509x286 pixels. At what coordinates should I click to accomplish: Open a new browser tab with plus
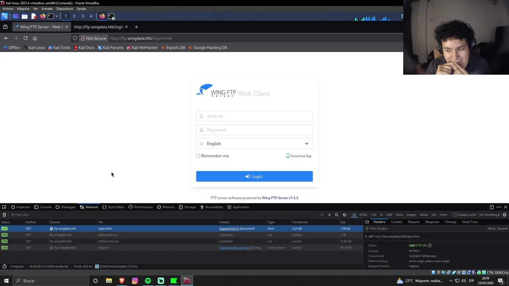[136, 27]
